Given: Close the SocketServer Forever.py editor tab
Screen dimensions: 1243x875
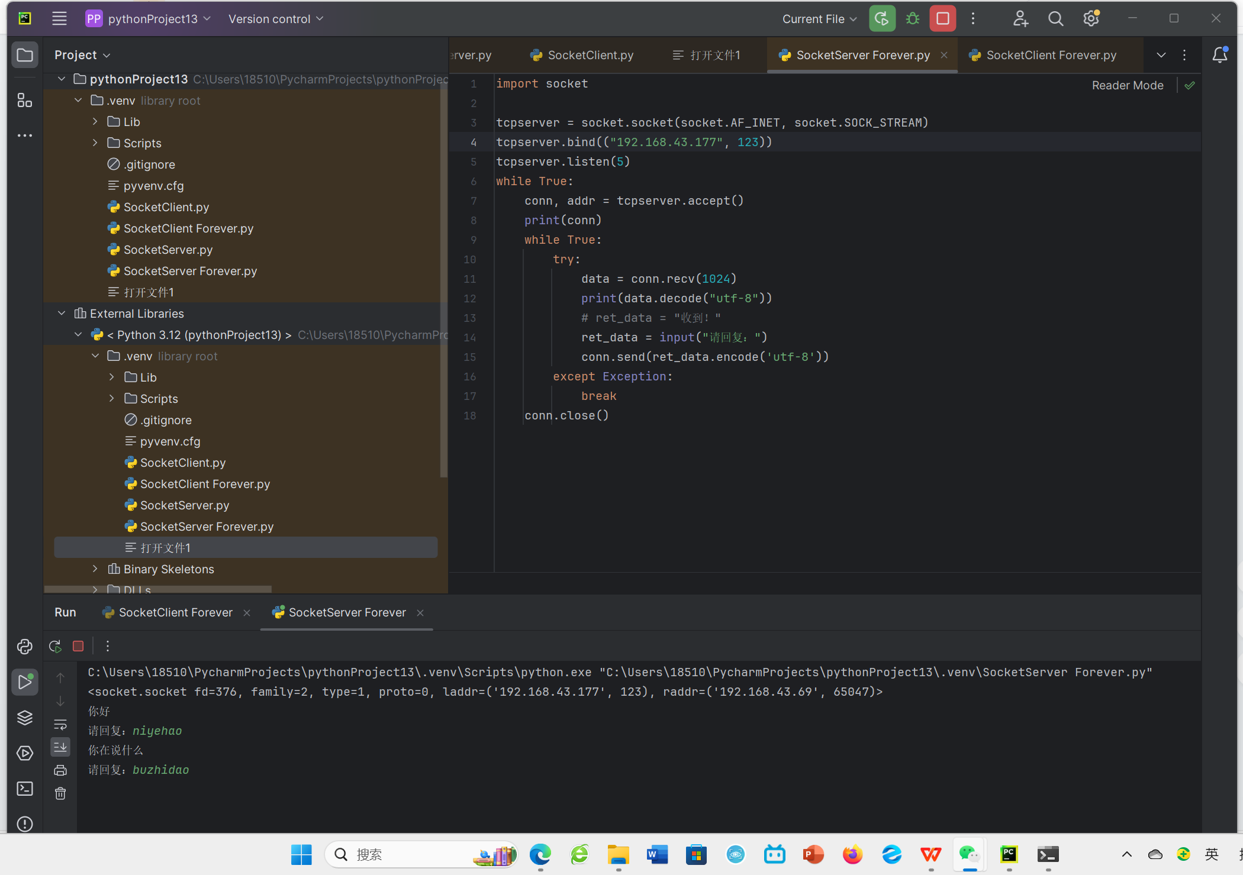Looking at the screenshot, I should [x=944, y=55].
